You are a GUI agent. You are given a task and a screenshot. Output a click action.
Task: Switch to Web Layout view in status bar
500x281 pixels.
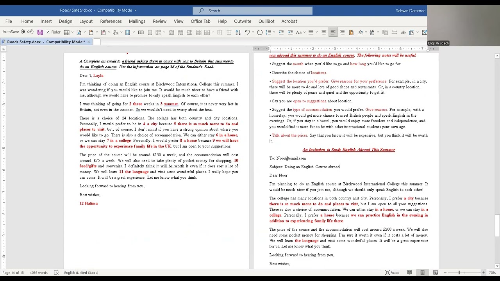436,272
